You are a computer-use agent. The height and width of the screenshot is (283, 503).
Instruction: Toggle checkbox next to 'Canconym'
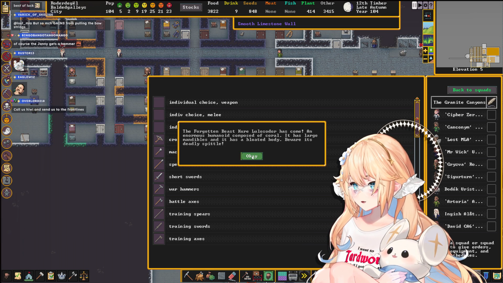point(491,127)
